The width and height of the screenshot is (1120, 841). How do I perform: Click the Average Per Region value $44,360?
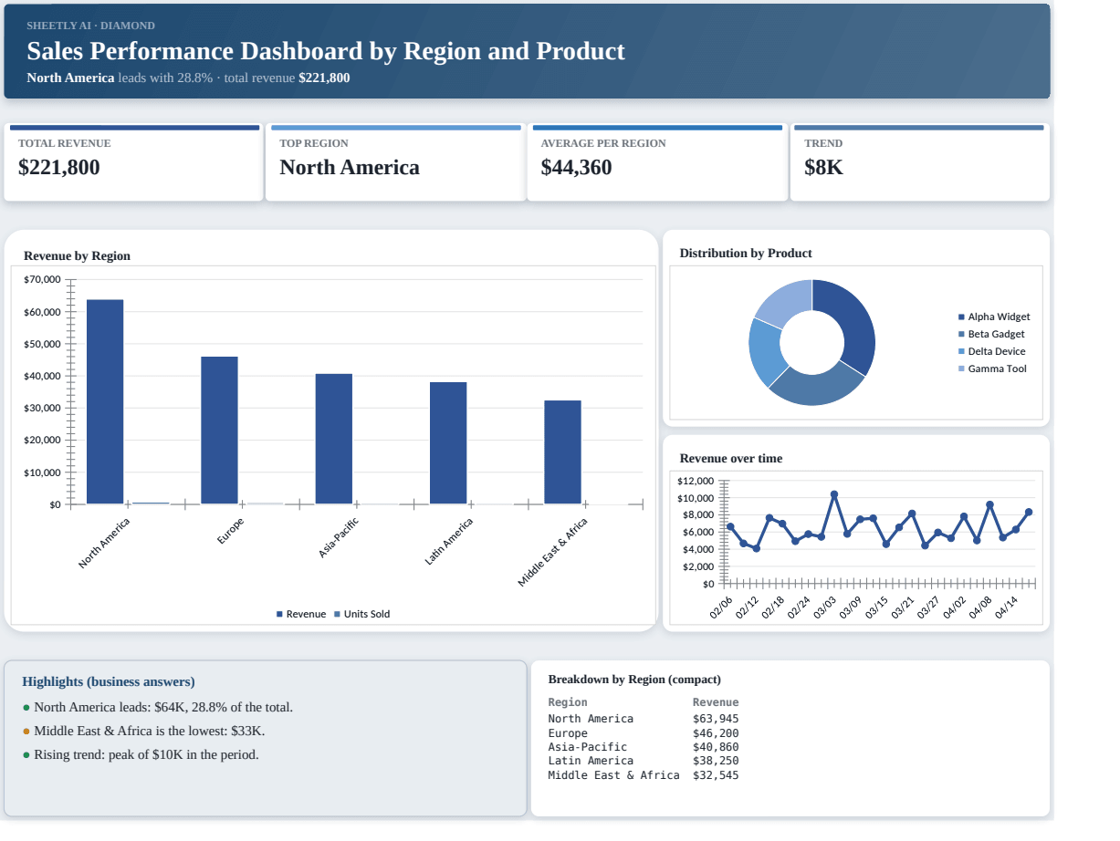(x=576, y=168)
